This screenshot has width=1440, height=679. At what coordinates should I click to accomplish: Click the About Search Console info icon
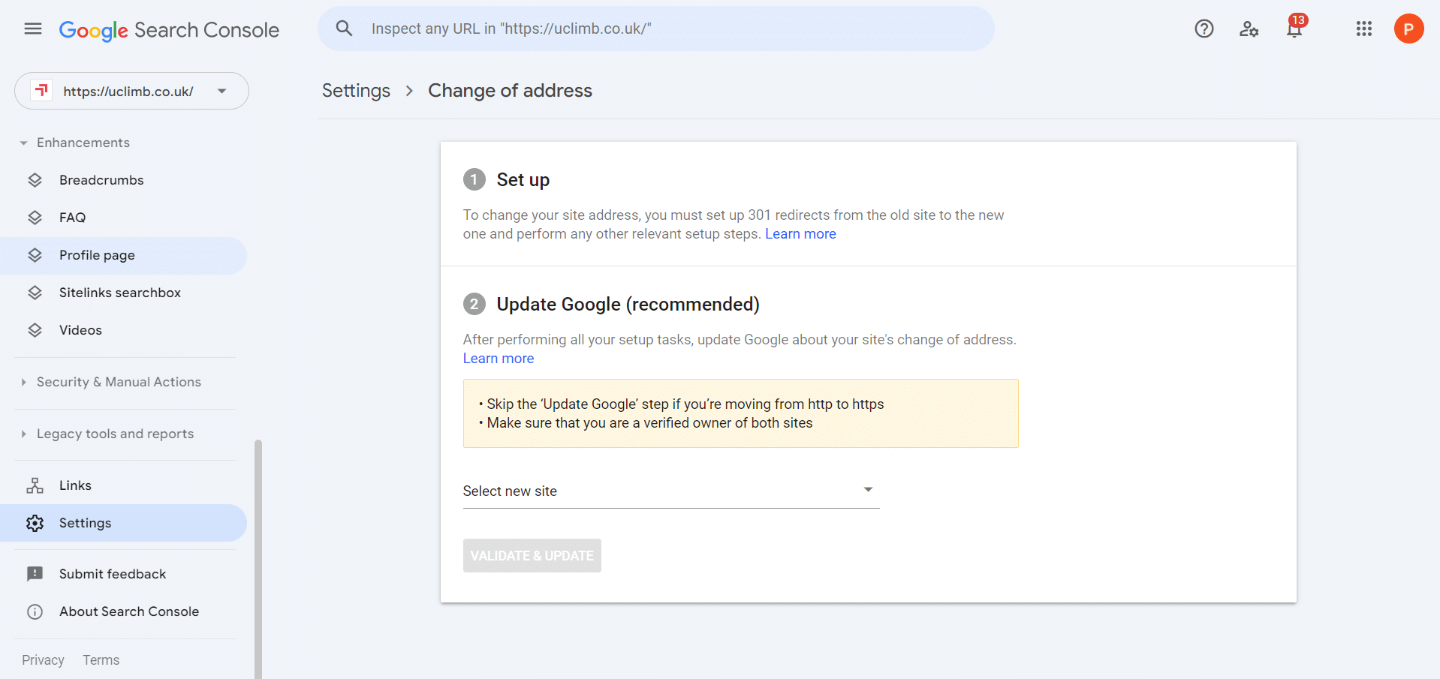coord(35,611)
